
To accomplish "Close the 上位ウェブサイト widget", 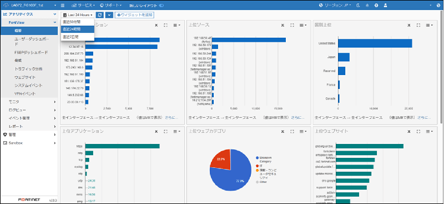I will point(409,131).
